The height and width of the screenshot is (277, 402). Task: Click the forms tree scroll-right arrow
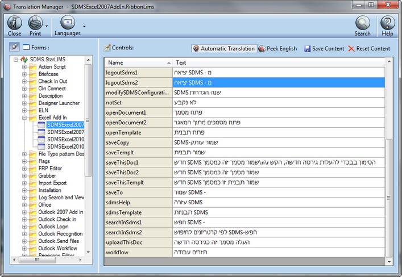tap(80, 259)
